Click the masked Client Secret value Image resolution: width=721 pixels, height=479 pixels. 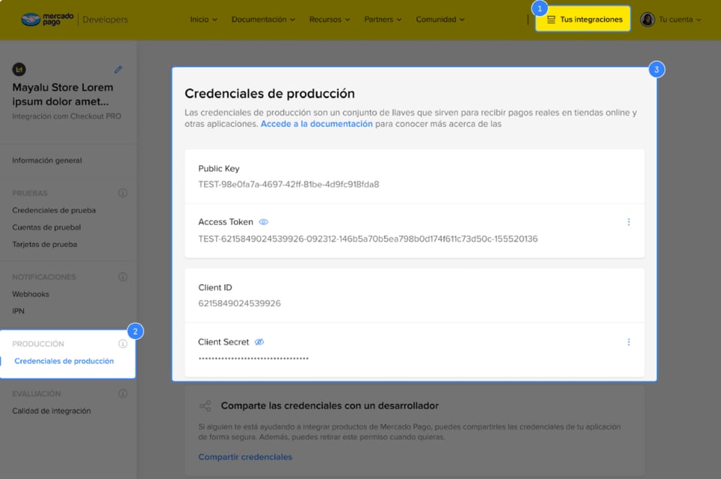(x=253, y=358)
